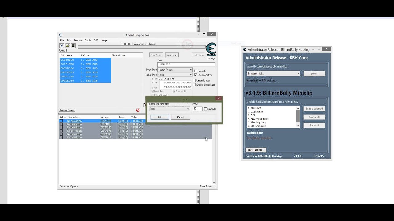The height and width of the screenshot is (221, 394).
Task: Click the hack list scrollbar thumb
Action: [x=298, y=116]
